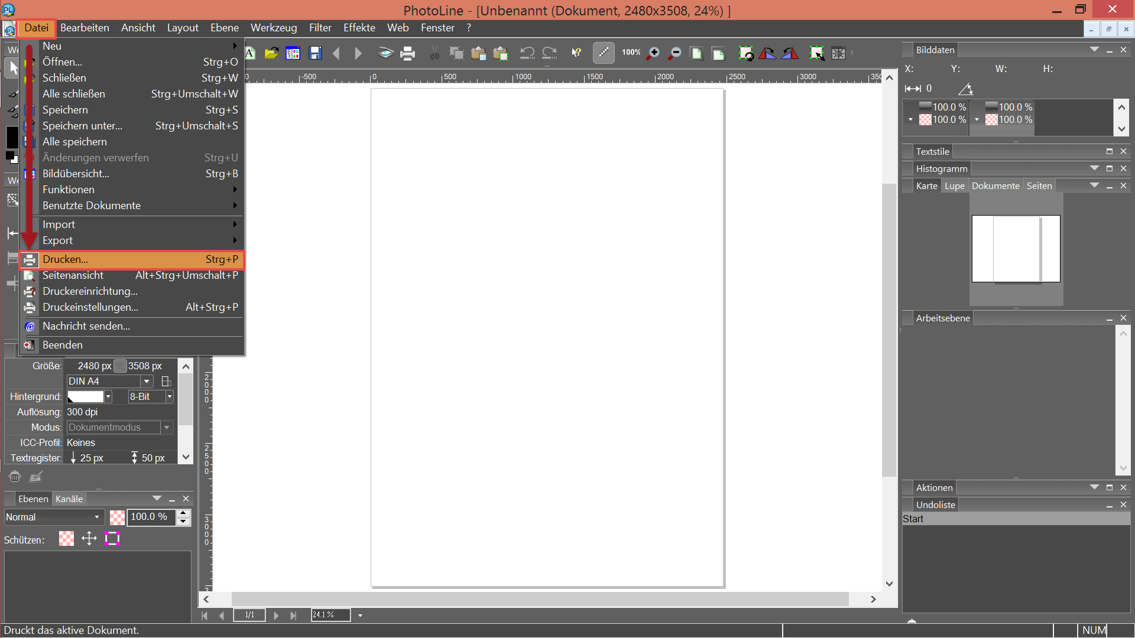Click the copy icon in toolbar

pyautogui.click(x=456, y=53)
